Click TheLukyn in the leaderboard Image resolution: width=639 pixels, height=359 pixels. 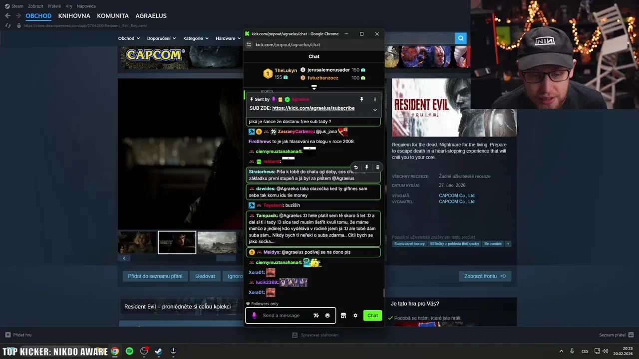tap(286, 71)
